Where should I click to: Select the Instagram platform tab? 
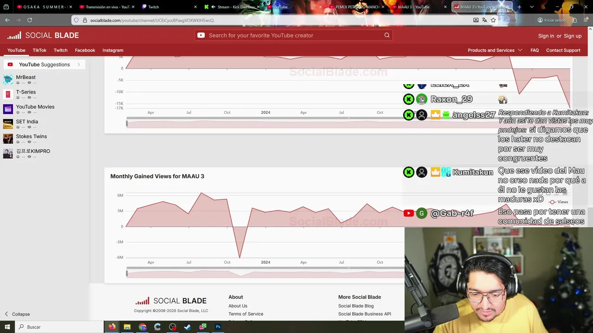113,50
